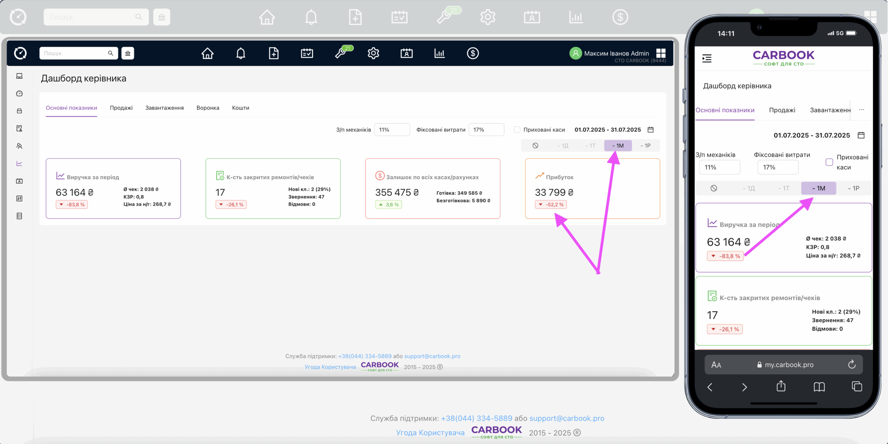Toggle Приховані каси checkbox on phone
The height and width of the screenshot is (444, 888).
(x=829, y=162)
